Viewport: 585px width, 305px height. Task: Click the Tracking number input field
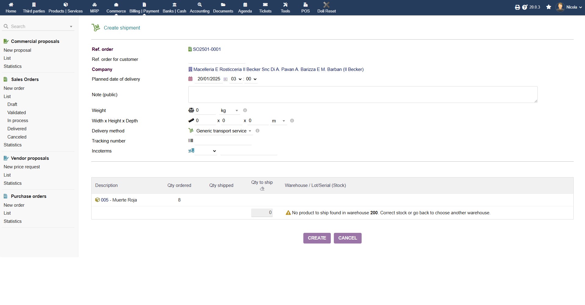click(223, 141)
